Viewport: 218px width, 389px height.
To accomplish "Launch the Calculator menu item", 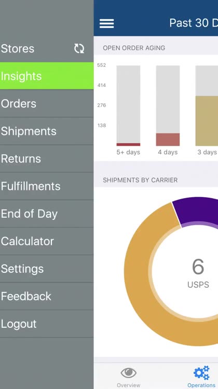I will pyautogui.click(x=47, y=241).
